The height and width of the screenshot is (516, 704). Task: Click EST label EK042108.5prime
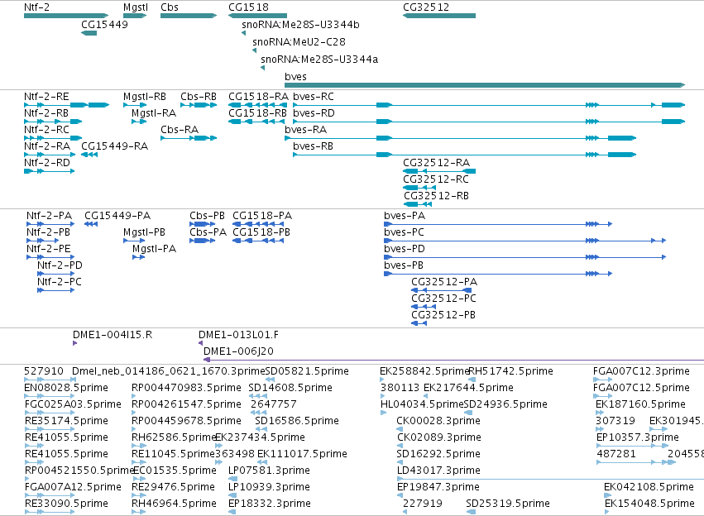pyautogui.click(x=649, y=487)
